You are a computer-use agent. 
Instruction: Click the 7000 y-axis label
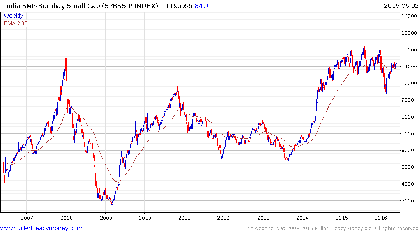pyautogui.click(x=408, y=134)
